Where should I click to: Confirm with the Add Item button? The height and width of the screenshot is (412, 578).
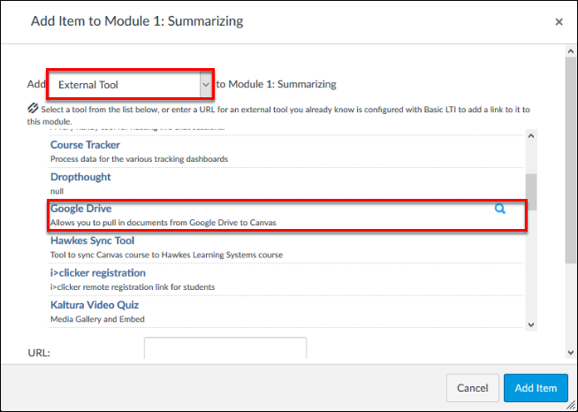pyautogui.click(x=536, y=388)
